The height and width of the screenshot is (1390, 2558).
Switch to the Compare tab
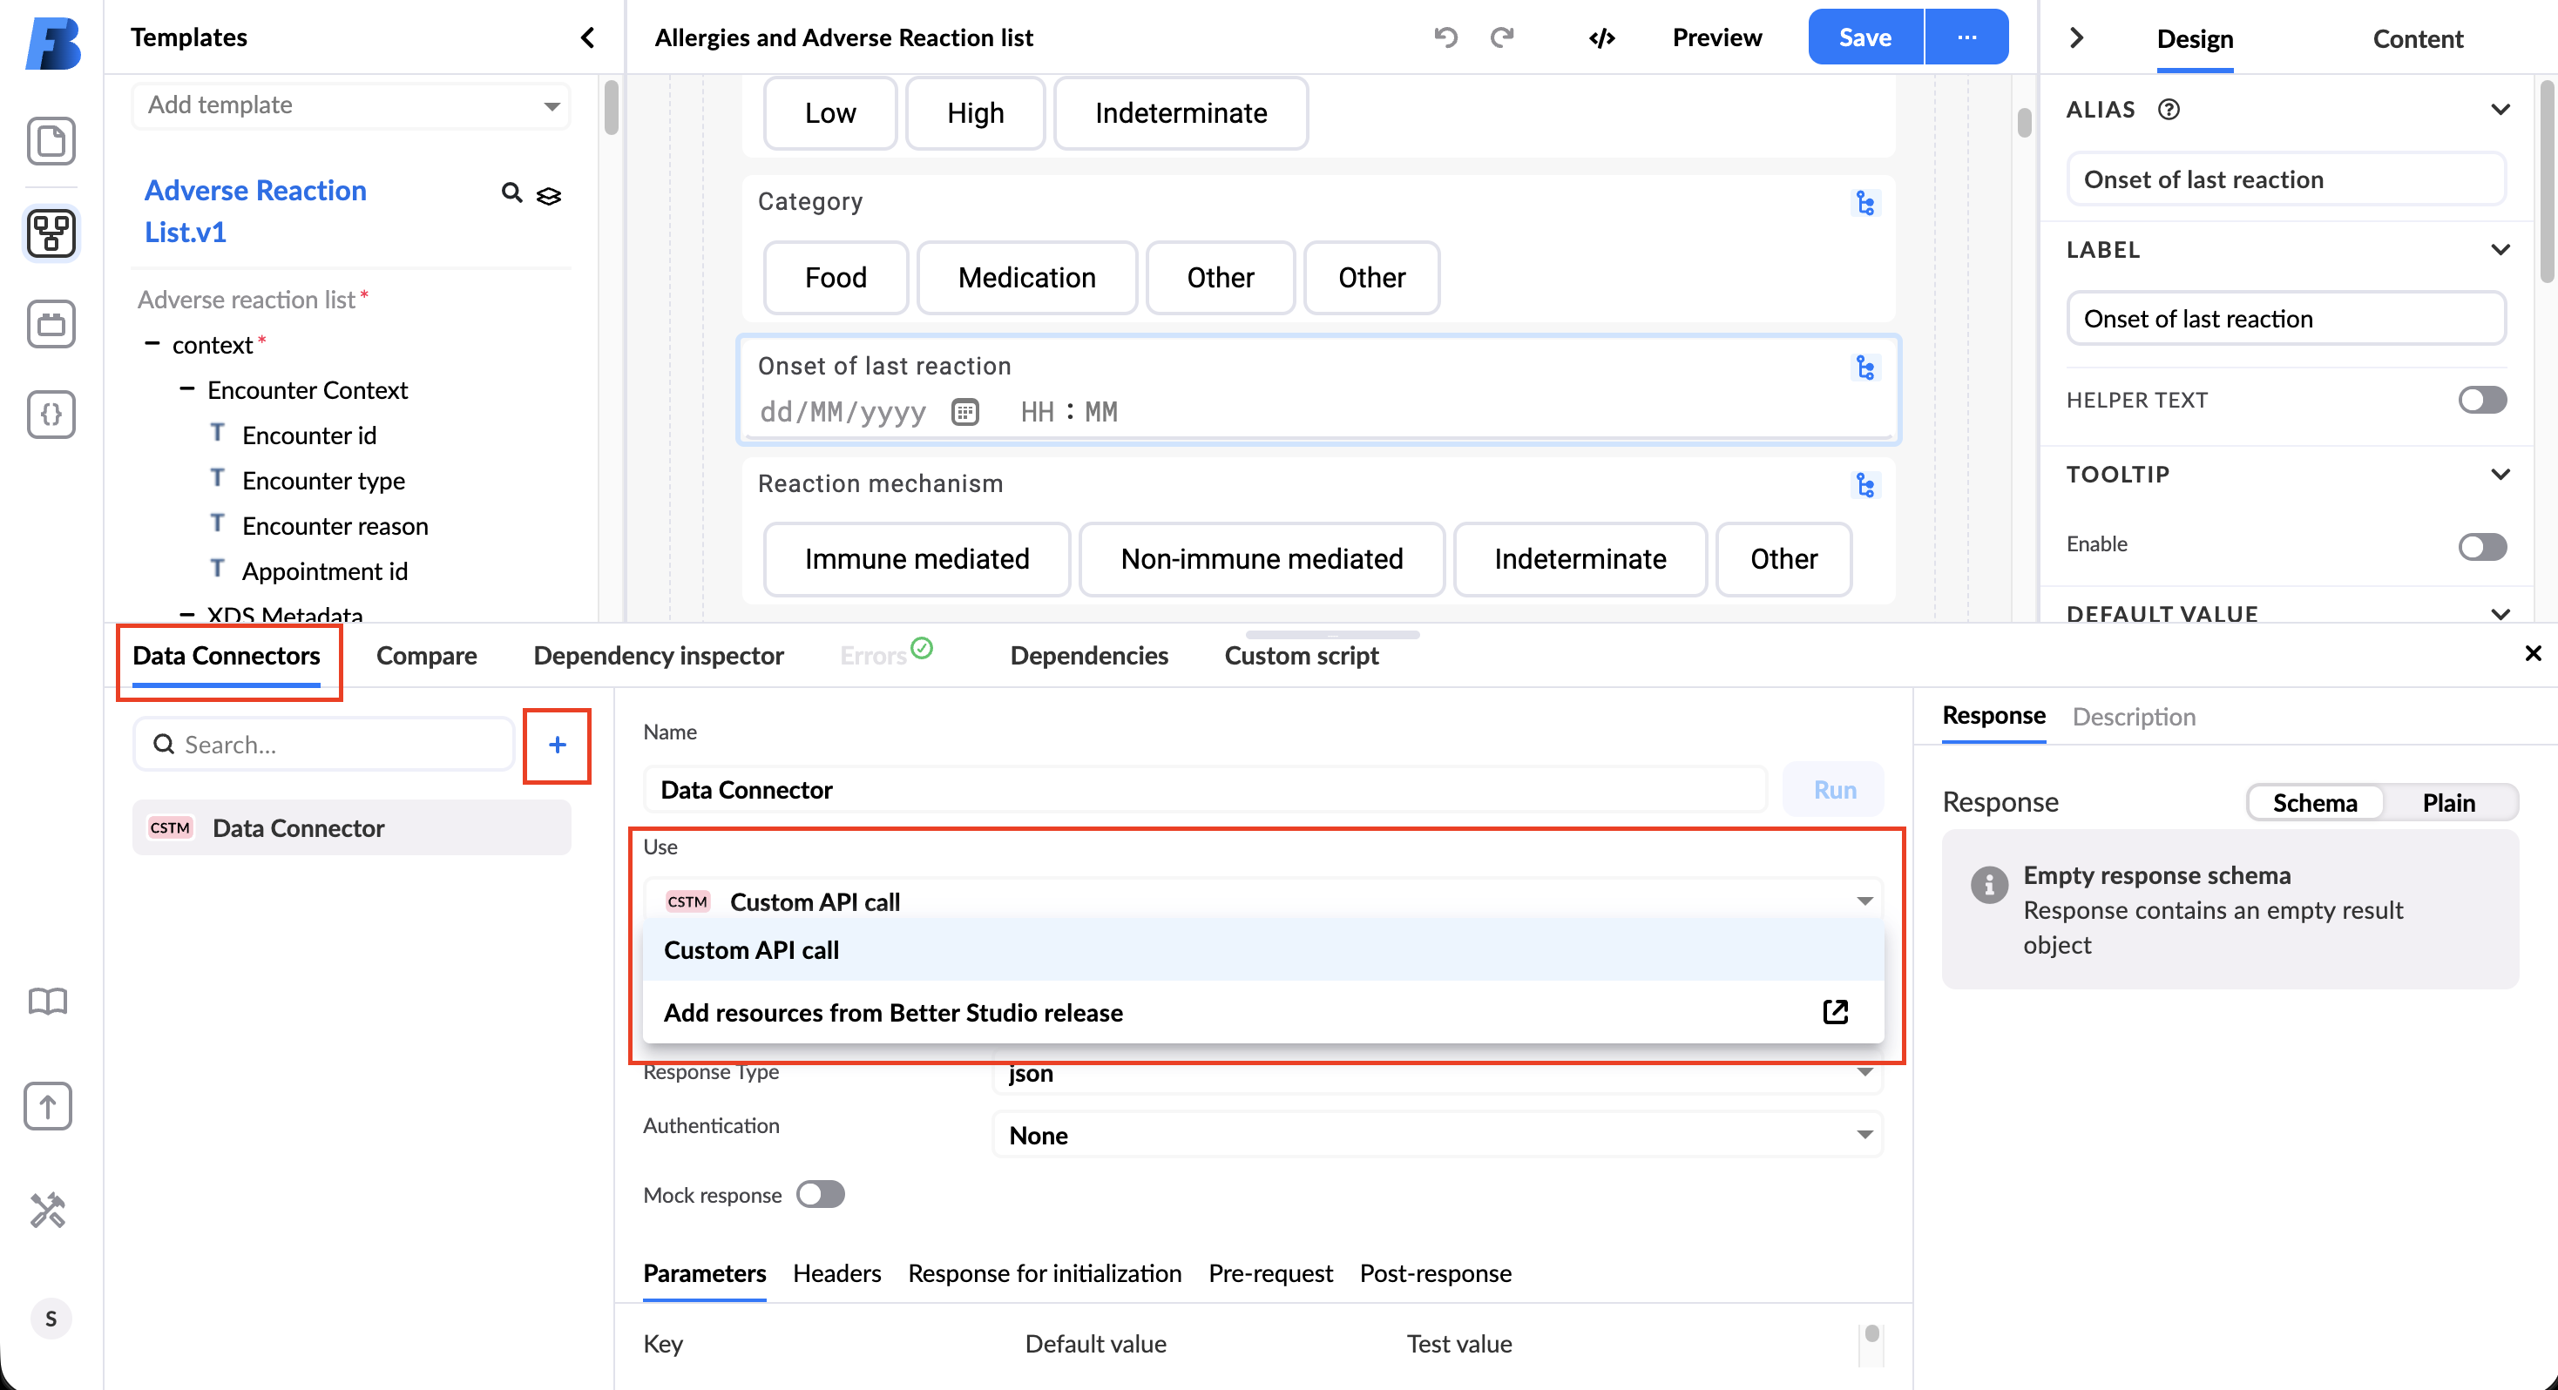(x=426, y=655)
